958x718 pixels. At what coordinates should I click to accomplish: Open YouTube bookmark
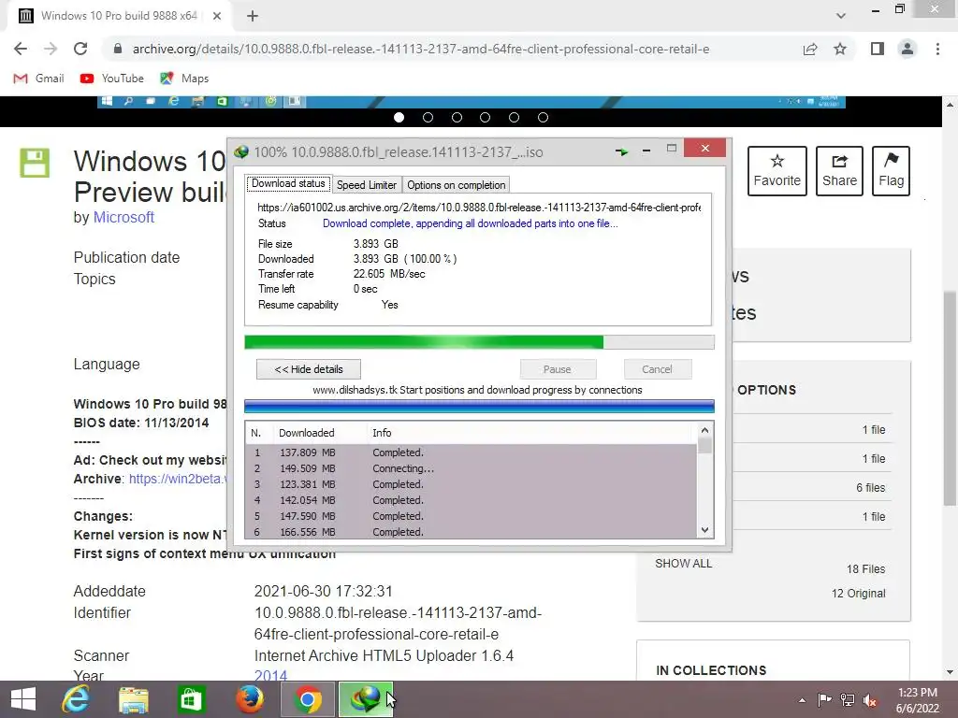(112, 79)
